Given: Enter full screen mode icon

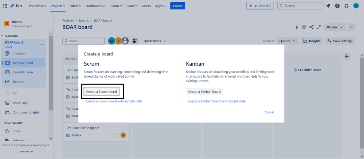Looking at the screenshot, I should tap(319, 27).
